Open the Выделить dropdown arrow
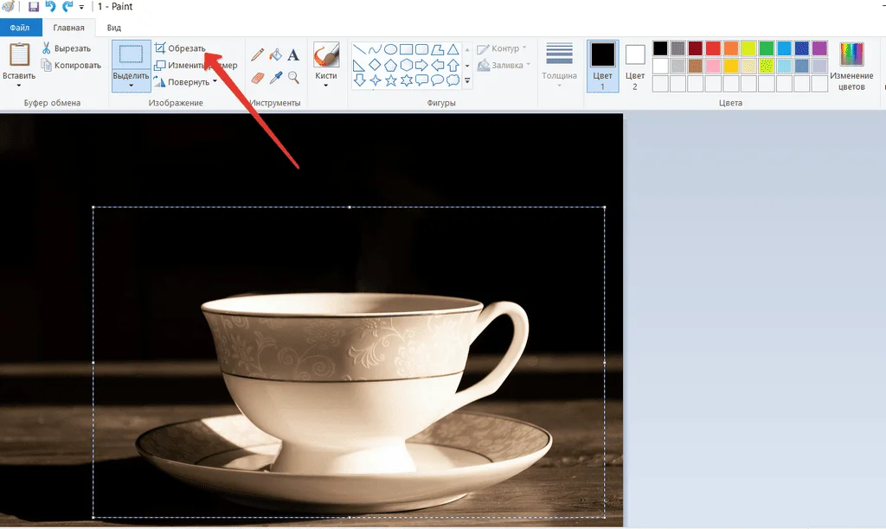886x529 pixels. click(131, 86)
